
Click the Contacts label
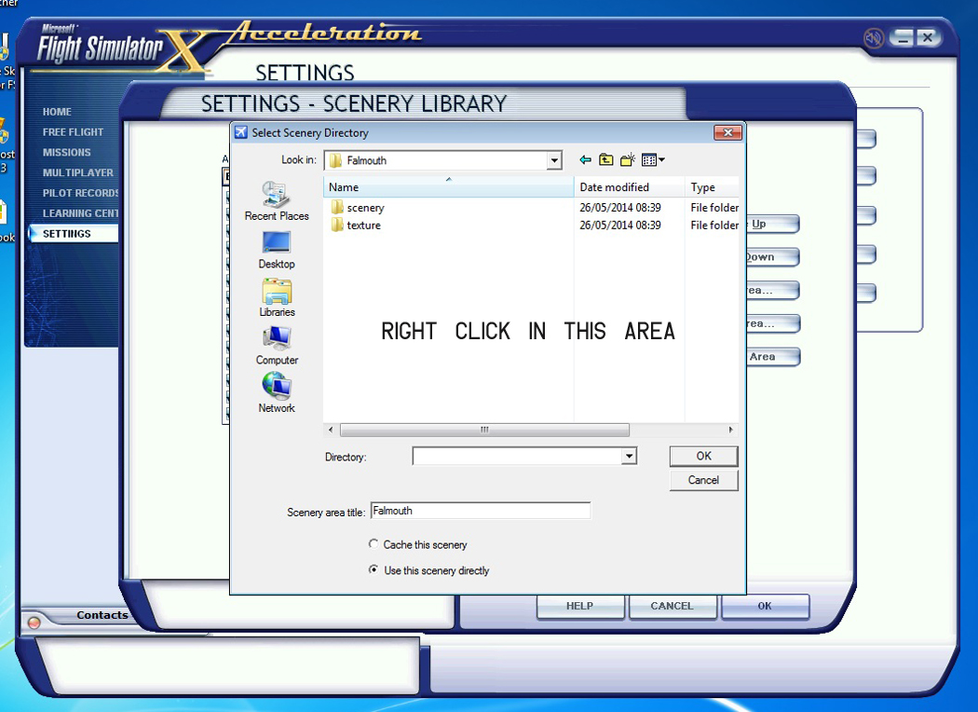(102, 615)
